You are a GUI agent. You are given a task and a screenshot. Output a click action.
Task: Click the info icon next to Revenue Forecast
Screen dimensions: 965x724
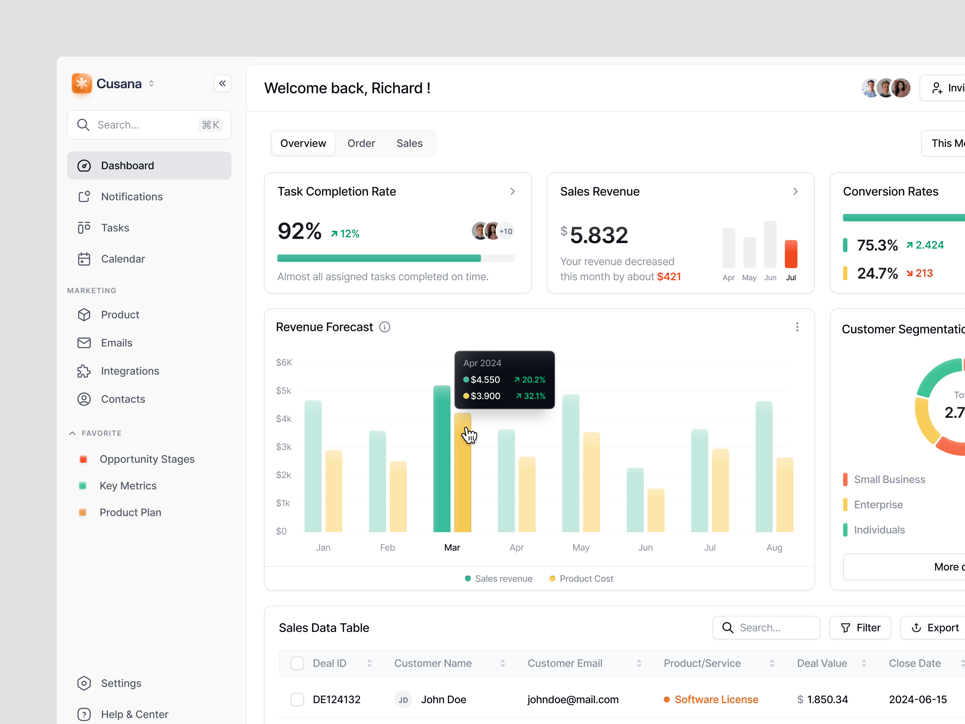tap(384, 327)
